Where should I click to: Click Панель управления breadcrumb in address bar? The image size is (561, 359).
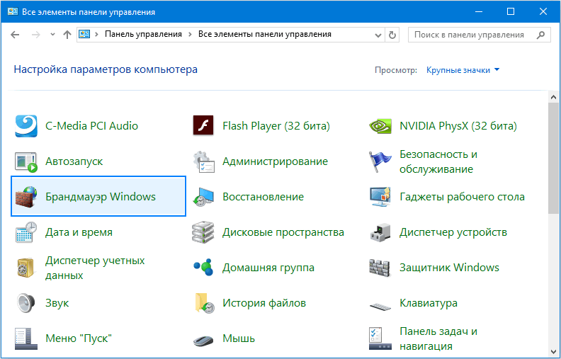point(143,34)
